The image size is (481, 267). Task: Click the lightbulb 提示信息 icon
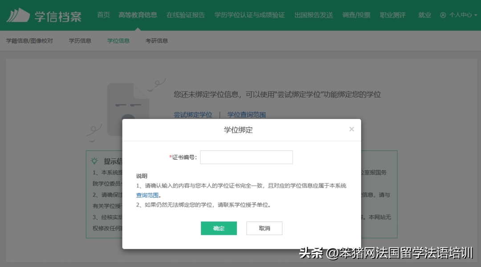click(x=94, y=161)
